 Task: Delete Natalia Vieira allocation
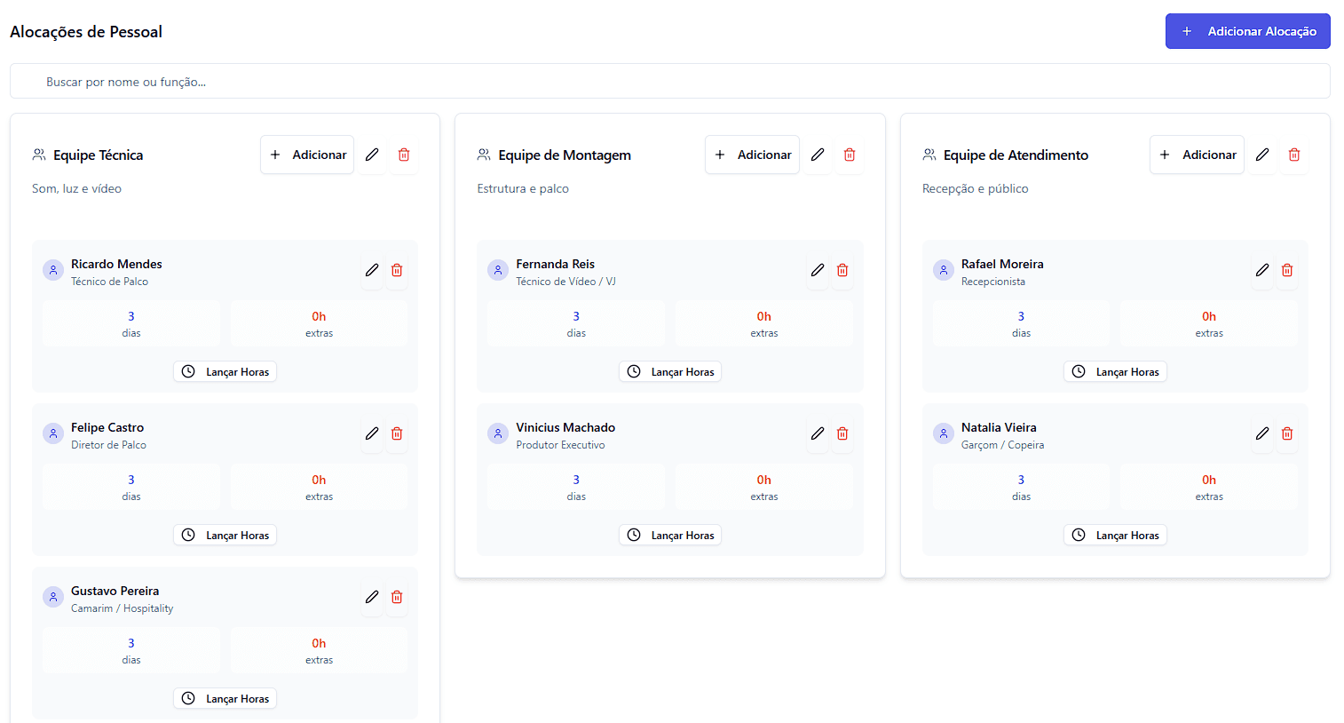click(1287, 433)
